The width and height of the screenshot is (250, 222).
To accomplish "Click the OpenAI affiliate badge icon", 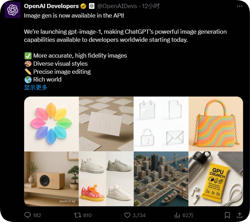I will click(x=92, y=6).
